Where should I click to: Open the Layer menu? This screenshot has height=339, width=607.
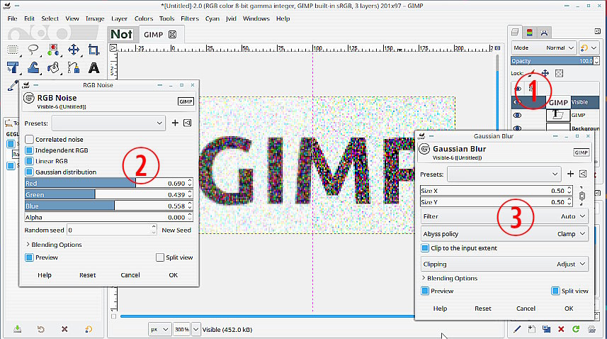pyautogui.click(x=119, y=18)
